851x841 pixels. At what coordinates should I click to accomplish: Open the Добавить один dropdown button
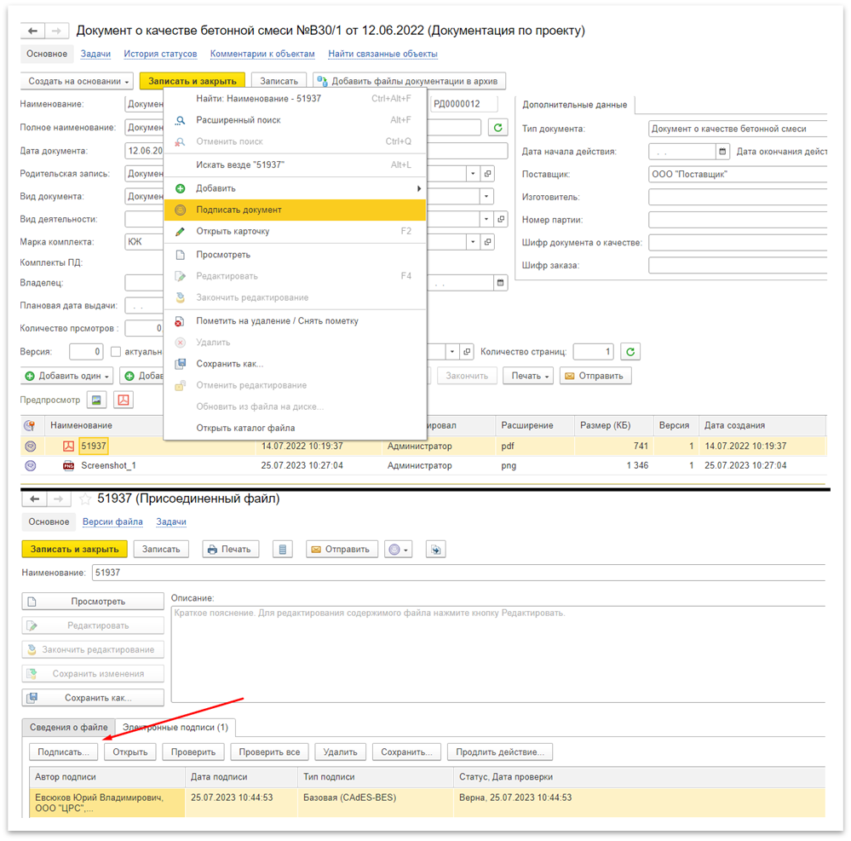[68, 376]
